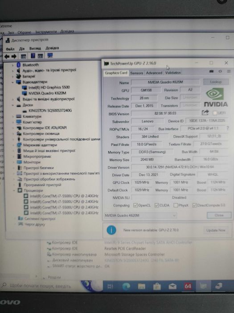Expand the Bluetooth category
The image size is (234, 313).
(x=13, y=65)
